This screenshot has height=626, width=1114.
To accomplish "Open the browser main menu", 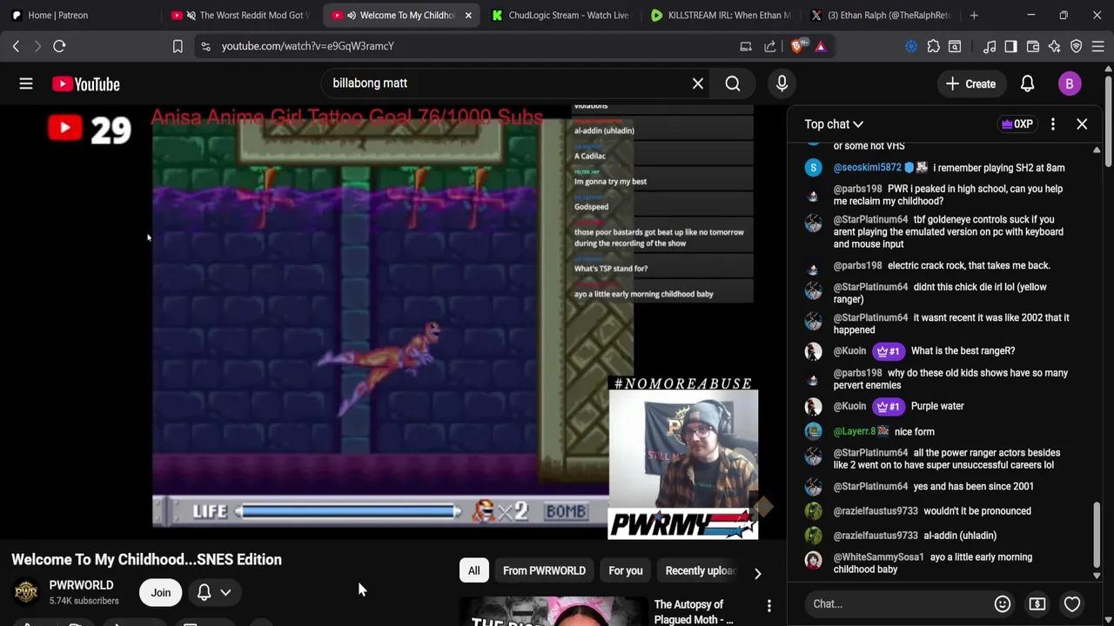I will (x=1098, y=46).
